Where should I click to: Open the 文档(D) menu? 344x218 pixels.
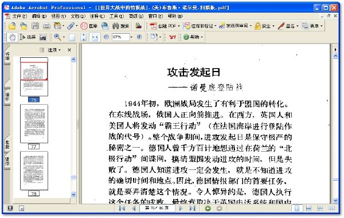(77, 16)
